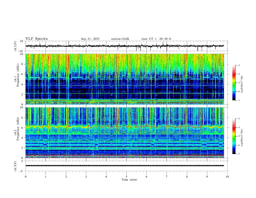
Task: Click time axis tick label "7"
Action: (x=167, y=177)
